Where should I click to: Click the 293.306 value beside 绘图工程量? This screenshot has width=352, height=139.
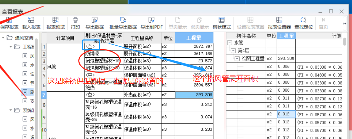click(286, 59)
